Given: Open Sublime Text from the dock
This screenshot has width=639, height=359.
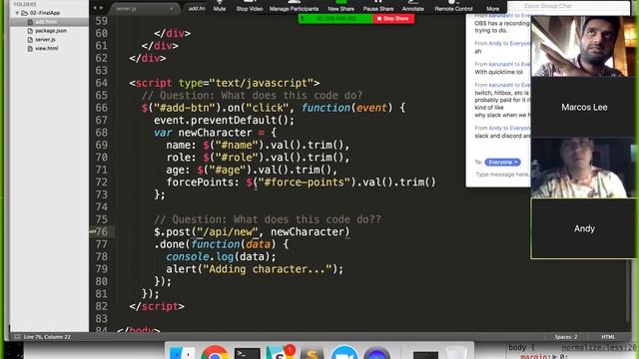Looking at the screenshot, I should tap(312, 353).
